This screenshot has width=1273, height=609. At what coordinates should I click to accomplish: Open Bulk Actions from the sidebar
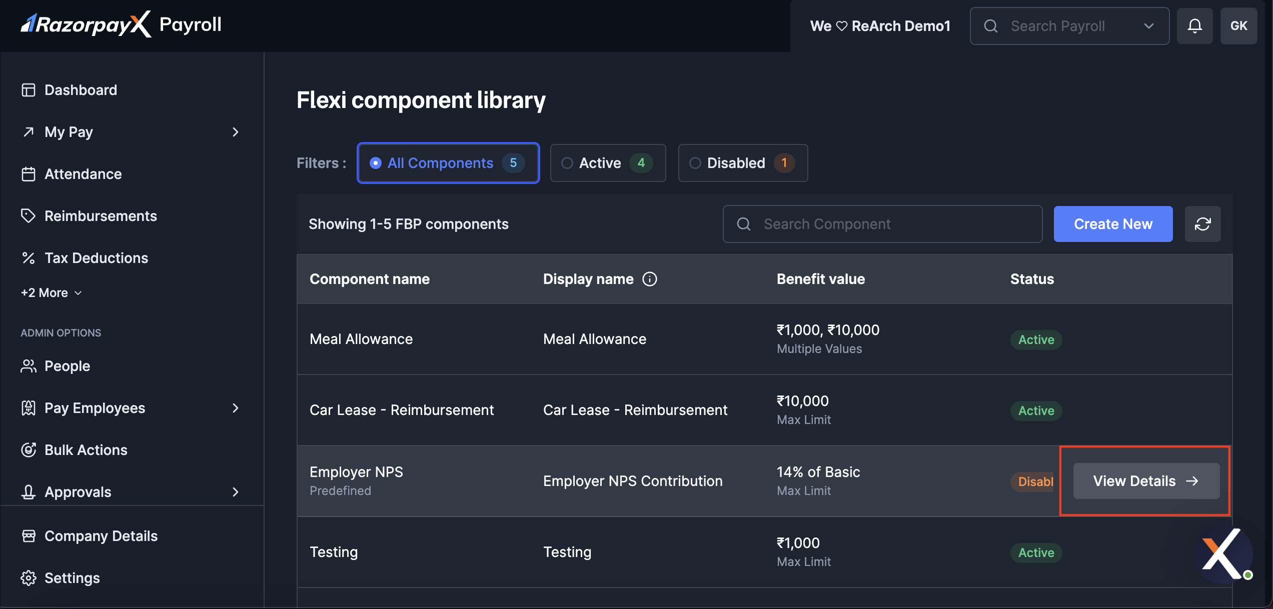tap(86, 450)
